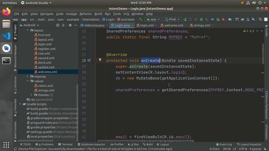Open the Layout Inspector

249,144
